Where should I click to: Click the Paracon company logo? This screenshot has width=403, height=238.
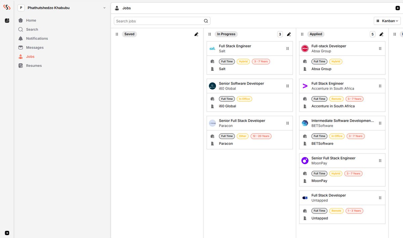pyautogui.click(x=212, y=123)
